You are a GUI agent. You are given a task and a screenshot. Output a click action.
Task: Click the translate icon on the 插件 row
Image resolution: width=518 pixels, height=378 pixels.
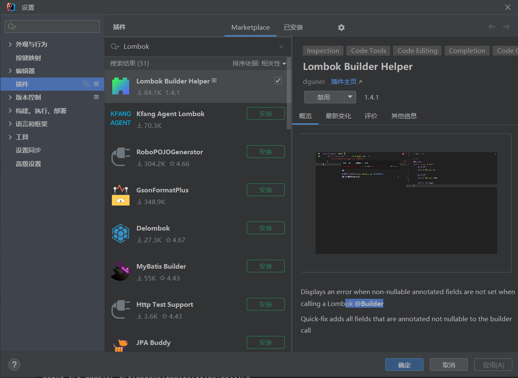tap(86, 84)
